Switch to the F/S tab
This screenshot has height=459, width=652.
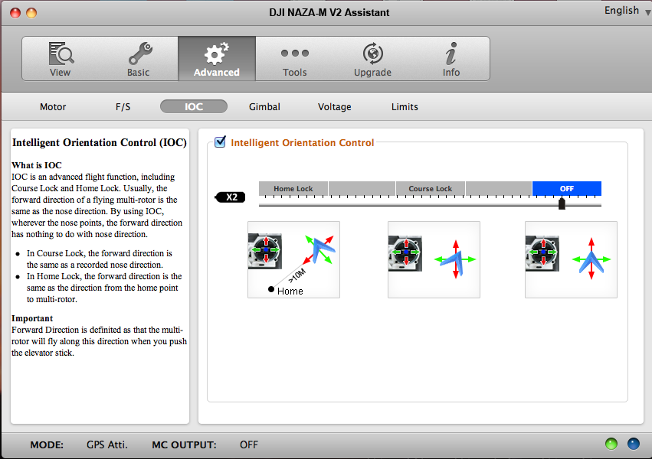(x=123, y=106)
